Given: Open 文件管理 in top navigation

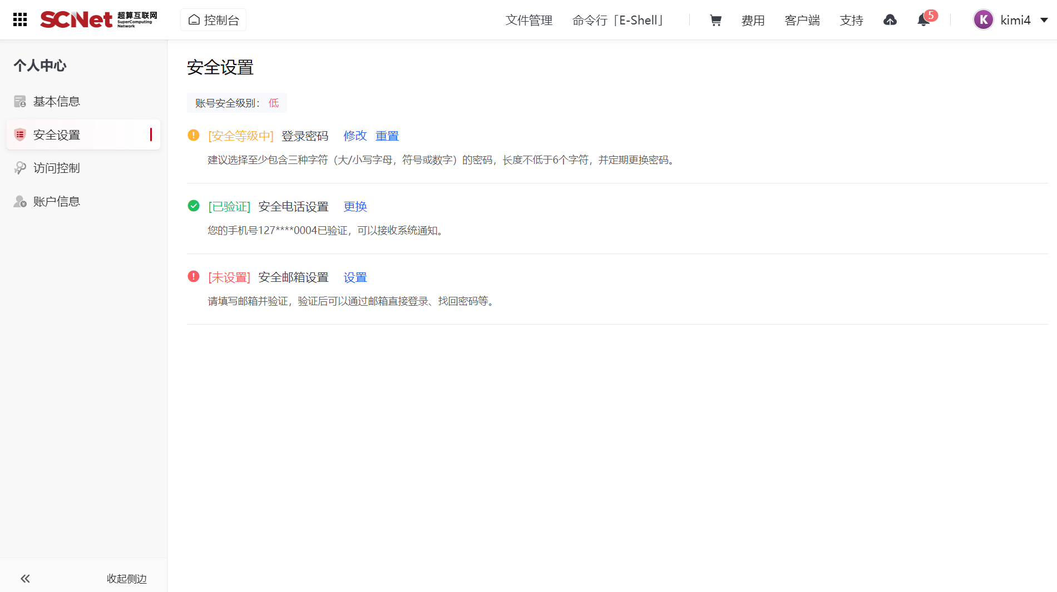Looking at the screenshot, I should (528, 21).
